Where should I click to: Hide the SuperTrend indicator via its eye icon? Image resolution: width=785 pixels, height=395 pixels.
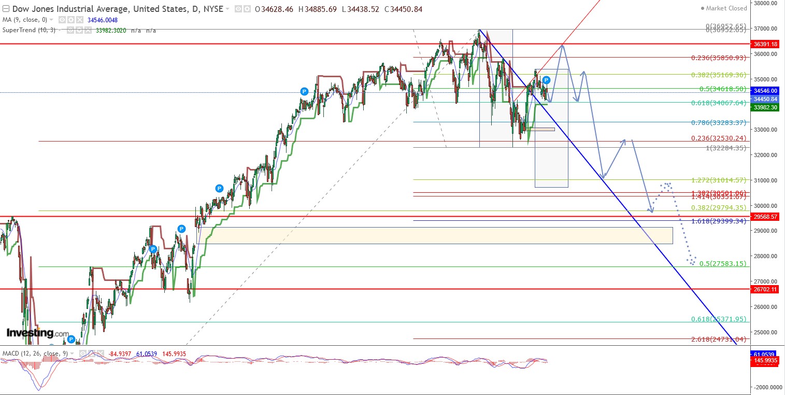[x=71, y=30]
